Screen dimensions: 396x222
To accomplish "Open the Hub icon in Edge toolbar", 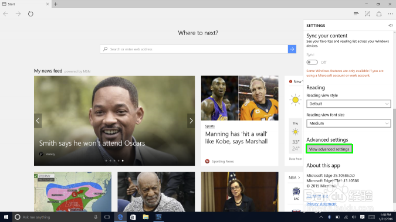I will (x=356, y=14).
